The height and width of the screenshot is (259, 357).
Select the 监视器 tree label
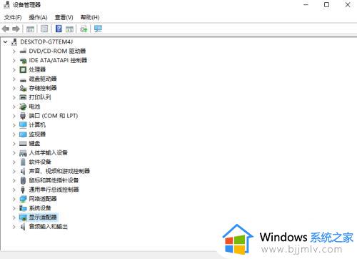[x=37, y=135]
